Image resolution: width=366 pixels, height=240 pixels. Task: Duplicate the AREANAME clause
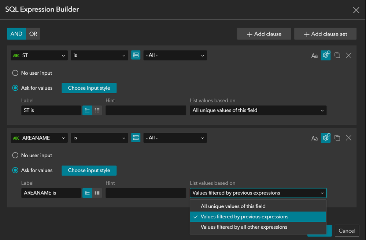[x=337, y=138]
